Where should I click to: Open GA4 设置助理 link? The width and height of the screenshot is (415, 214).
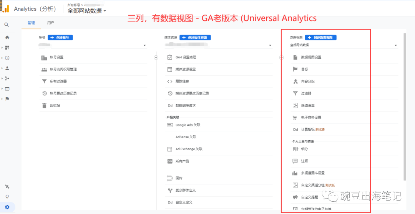click(x=186, y=57)
